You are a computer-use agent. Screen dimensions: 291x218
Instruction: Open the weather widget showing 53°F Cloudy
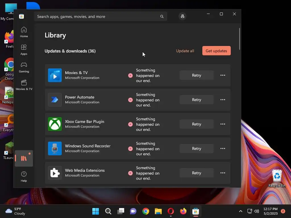[x=15, y=211]
